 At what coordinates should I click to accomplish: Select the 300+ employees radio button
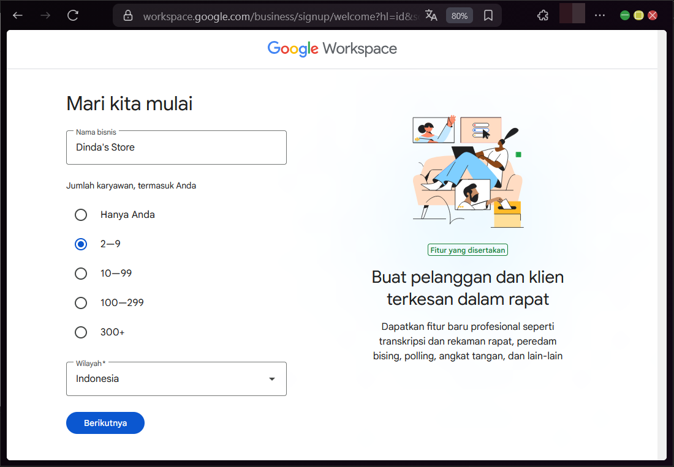click(x=81, y=332)
